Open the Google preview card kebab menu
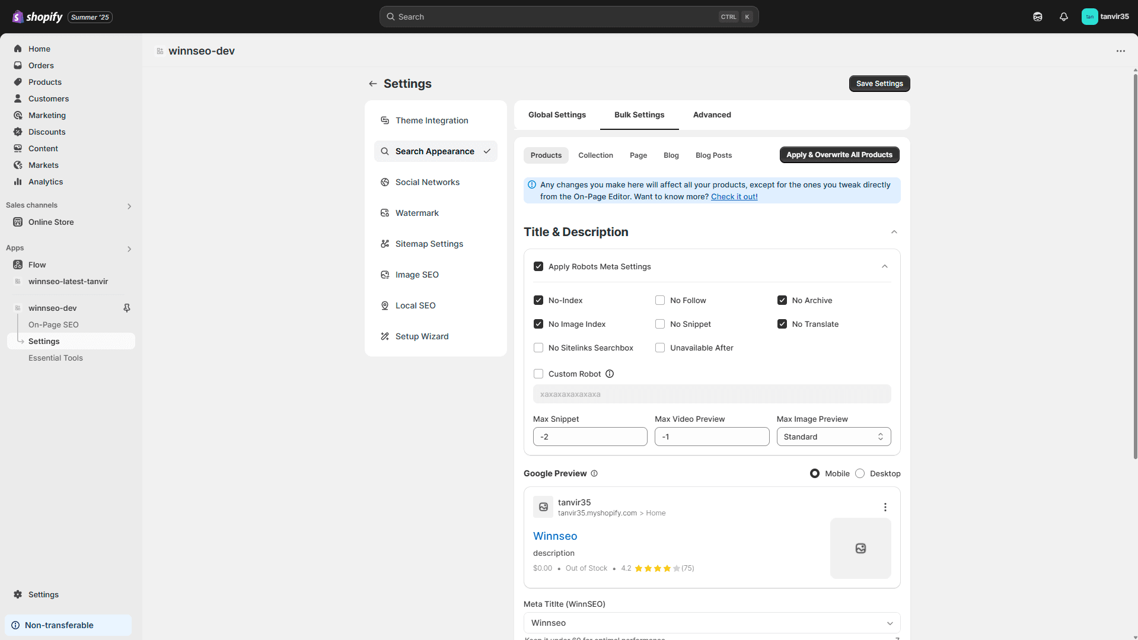The height and width of the screenshot is (640, 1138). click(x=885, y=507)
